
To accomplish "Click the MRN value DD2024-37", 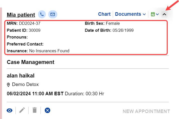I will click(x=29, y=23).
